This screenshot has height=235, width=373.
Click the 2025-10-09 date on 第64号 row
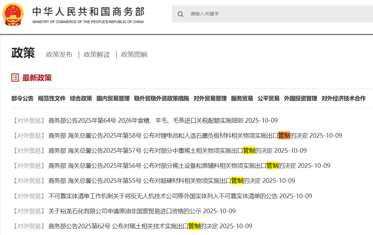point(261,121)
